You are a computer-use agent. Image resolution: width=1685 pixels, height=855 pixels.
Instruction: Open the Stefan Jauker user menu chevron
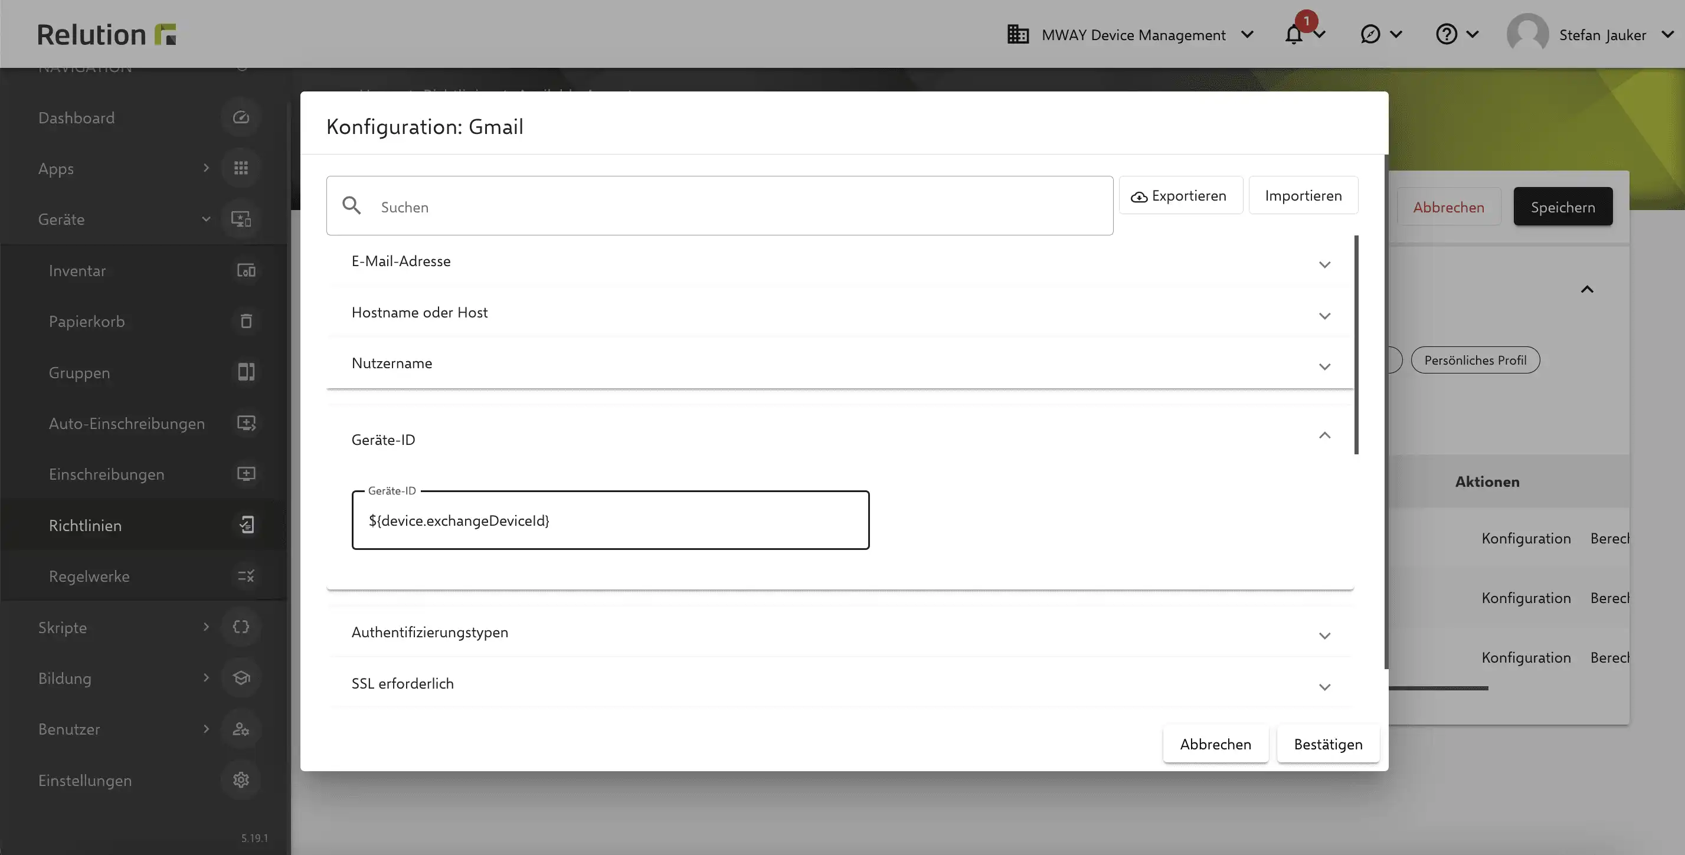pos(1667,34)
